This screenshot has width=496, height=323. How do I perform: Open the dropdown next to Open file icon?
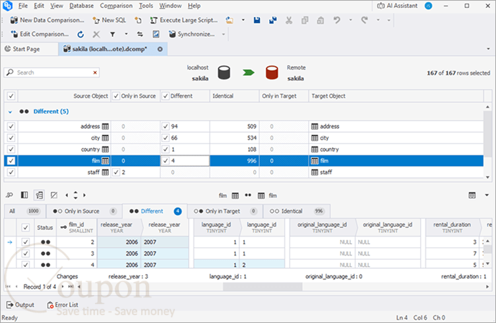click(x=243, y=20)
